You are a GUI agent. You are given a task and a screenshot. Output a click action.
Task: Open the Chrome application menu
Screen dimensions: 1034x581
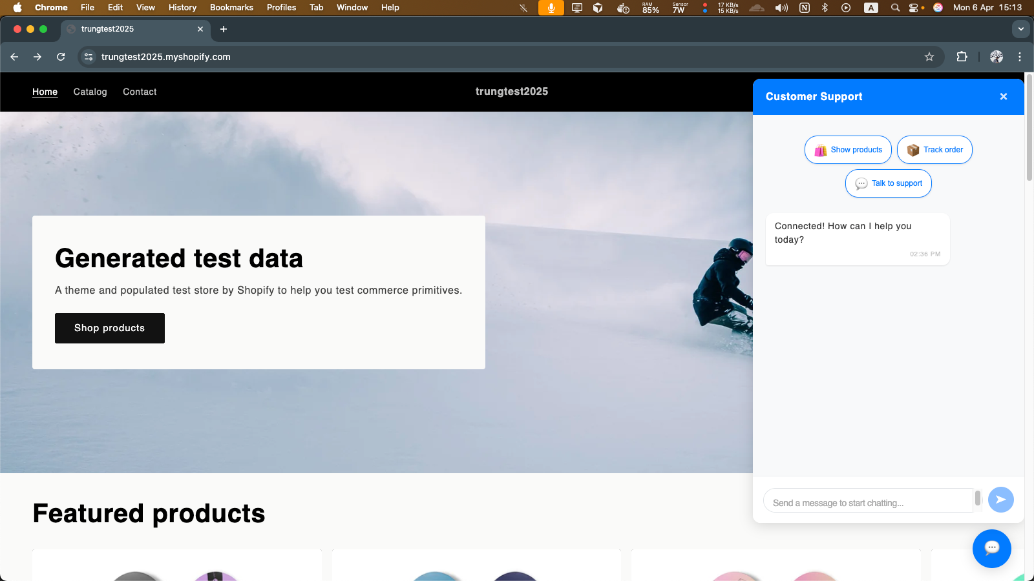point(51,8)
